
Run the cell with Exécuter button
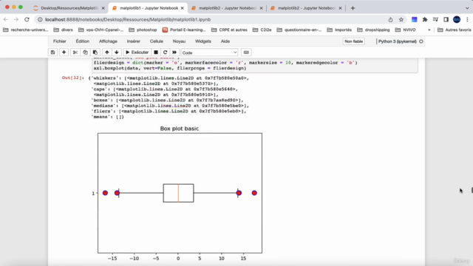[x=137, y=52]
